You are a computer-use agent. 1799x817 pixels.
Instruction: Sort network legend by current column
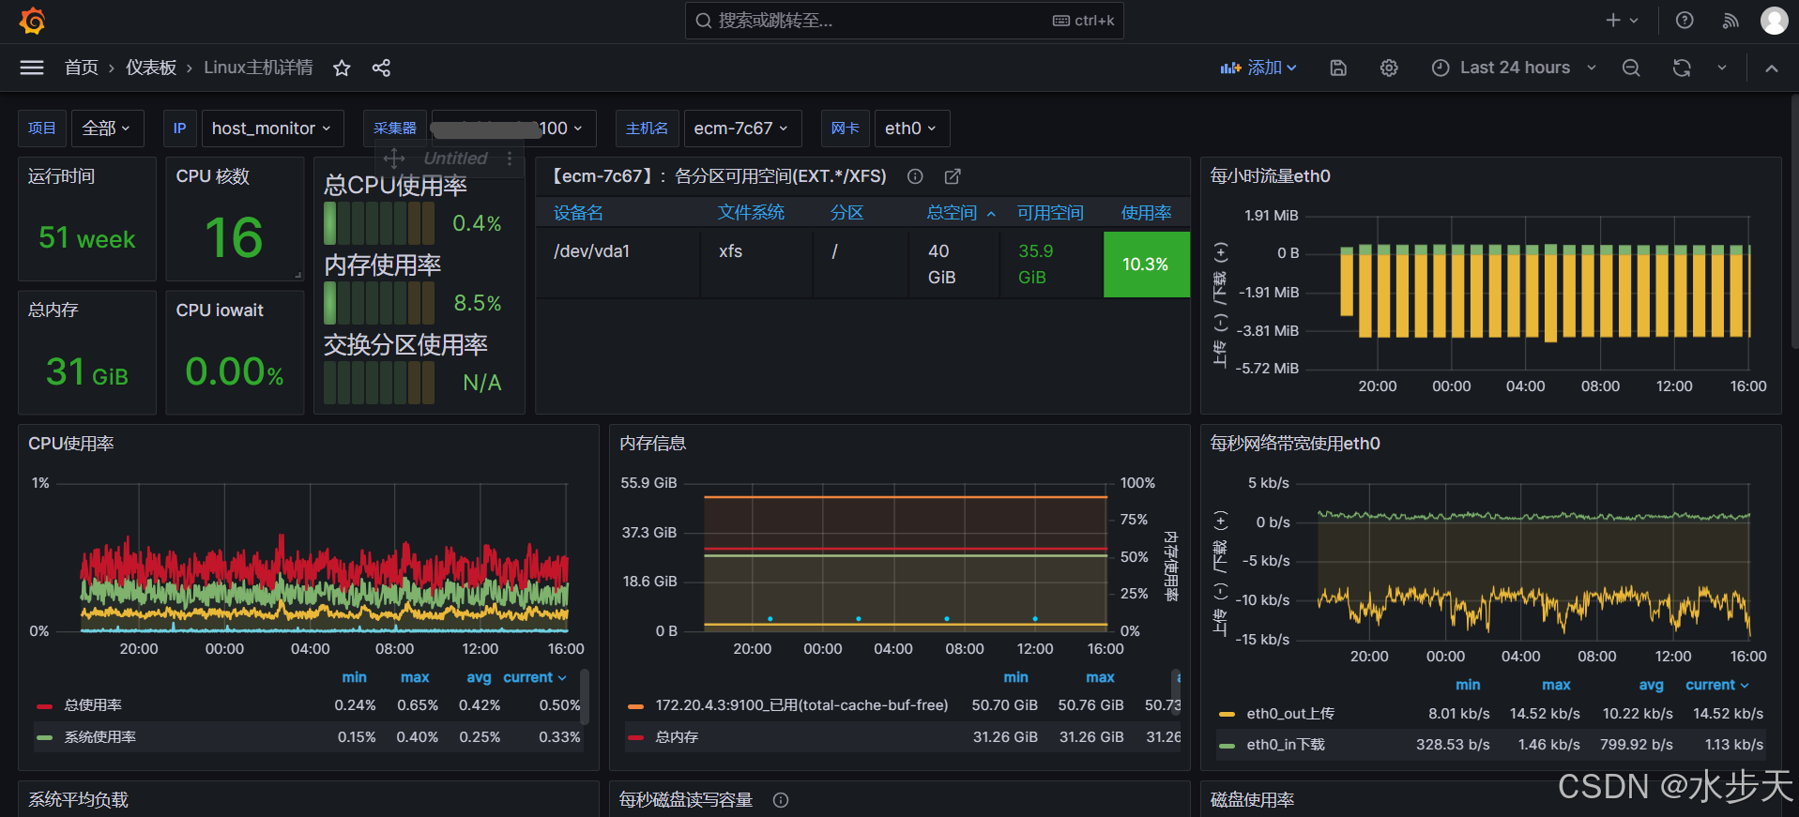click(x=1717, y=685)
